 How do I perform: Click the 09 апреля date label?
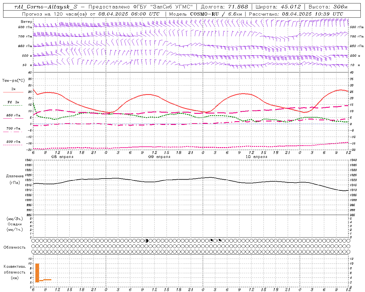point(159,157)
